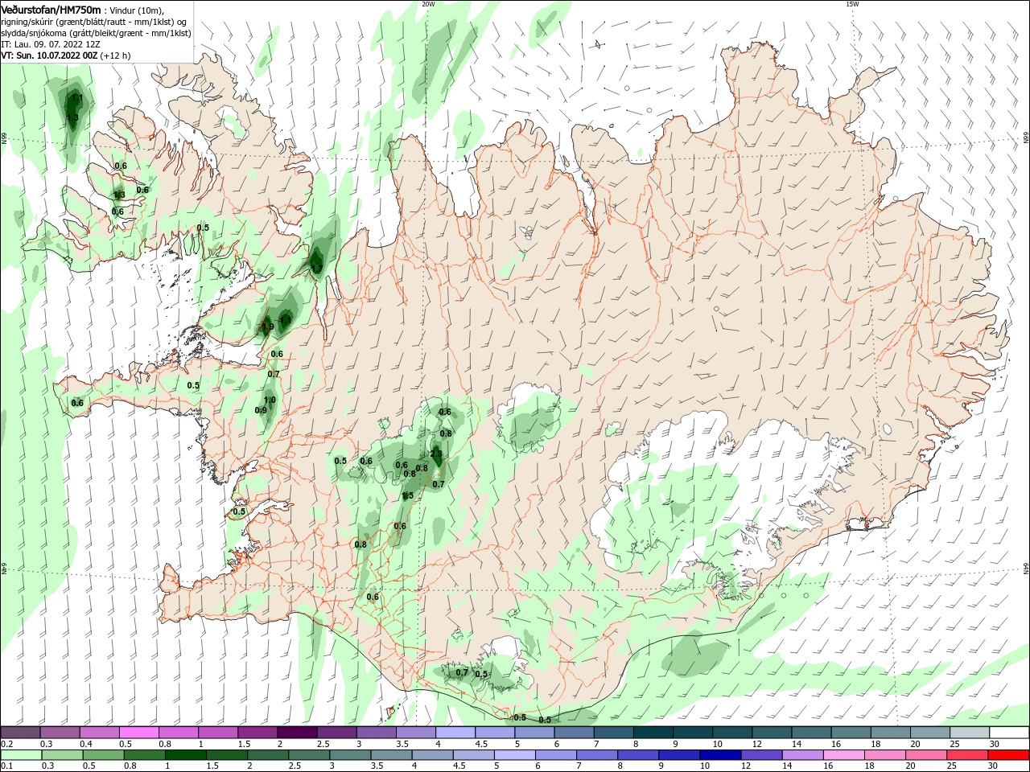Click the 20W longitude label
This screenshot has height=772, width=1030.
point(428,4)
